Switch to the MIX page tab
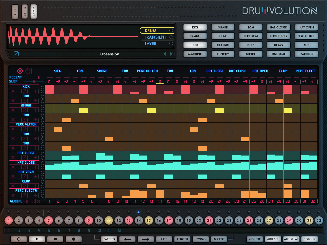Image resolution: width=327 pixels, height=245 pixels. (25, 11)
